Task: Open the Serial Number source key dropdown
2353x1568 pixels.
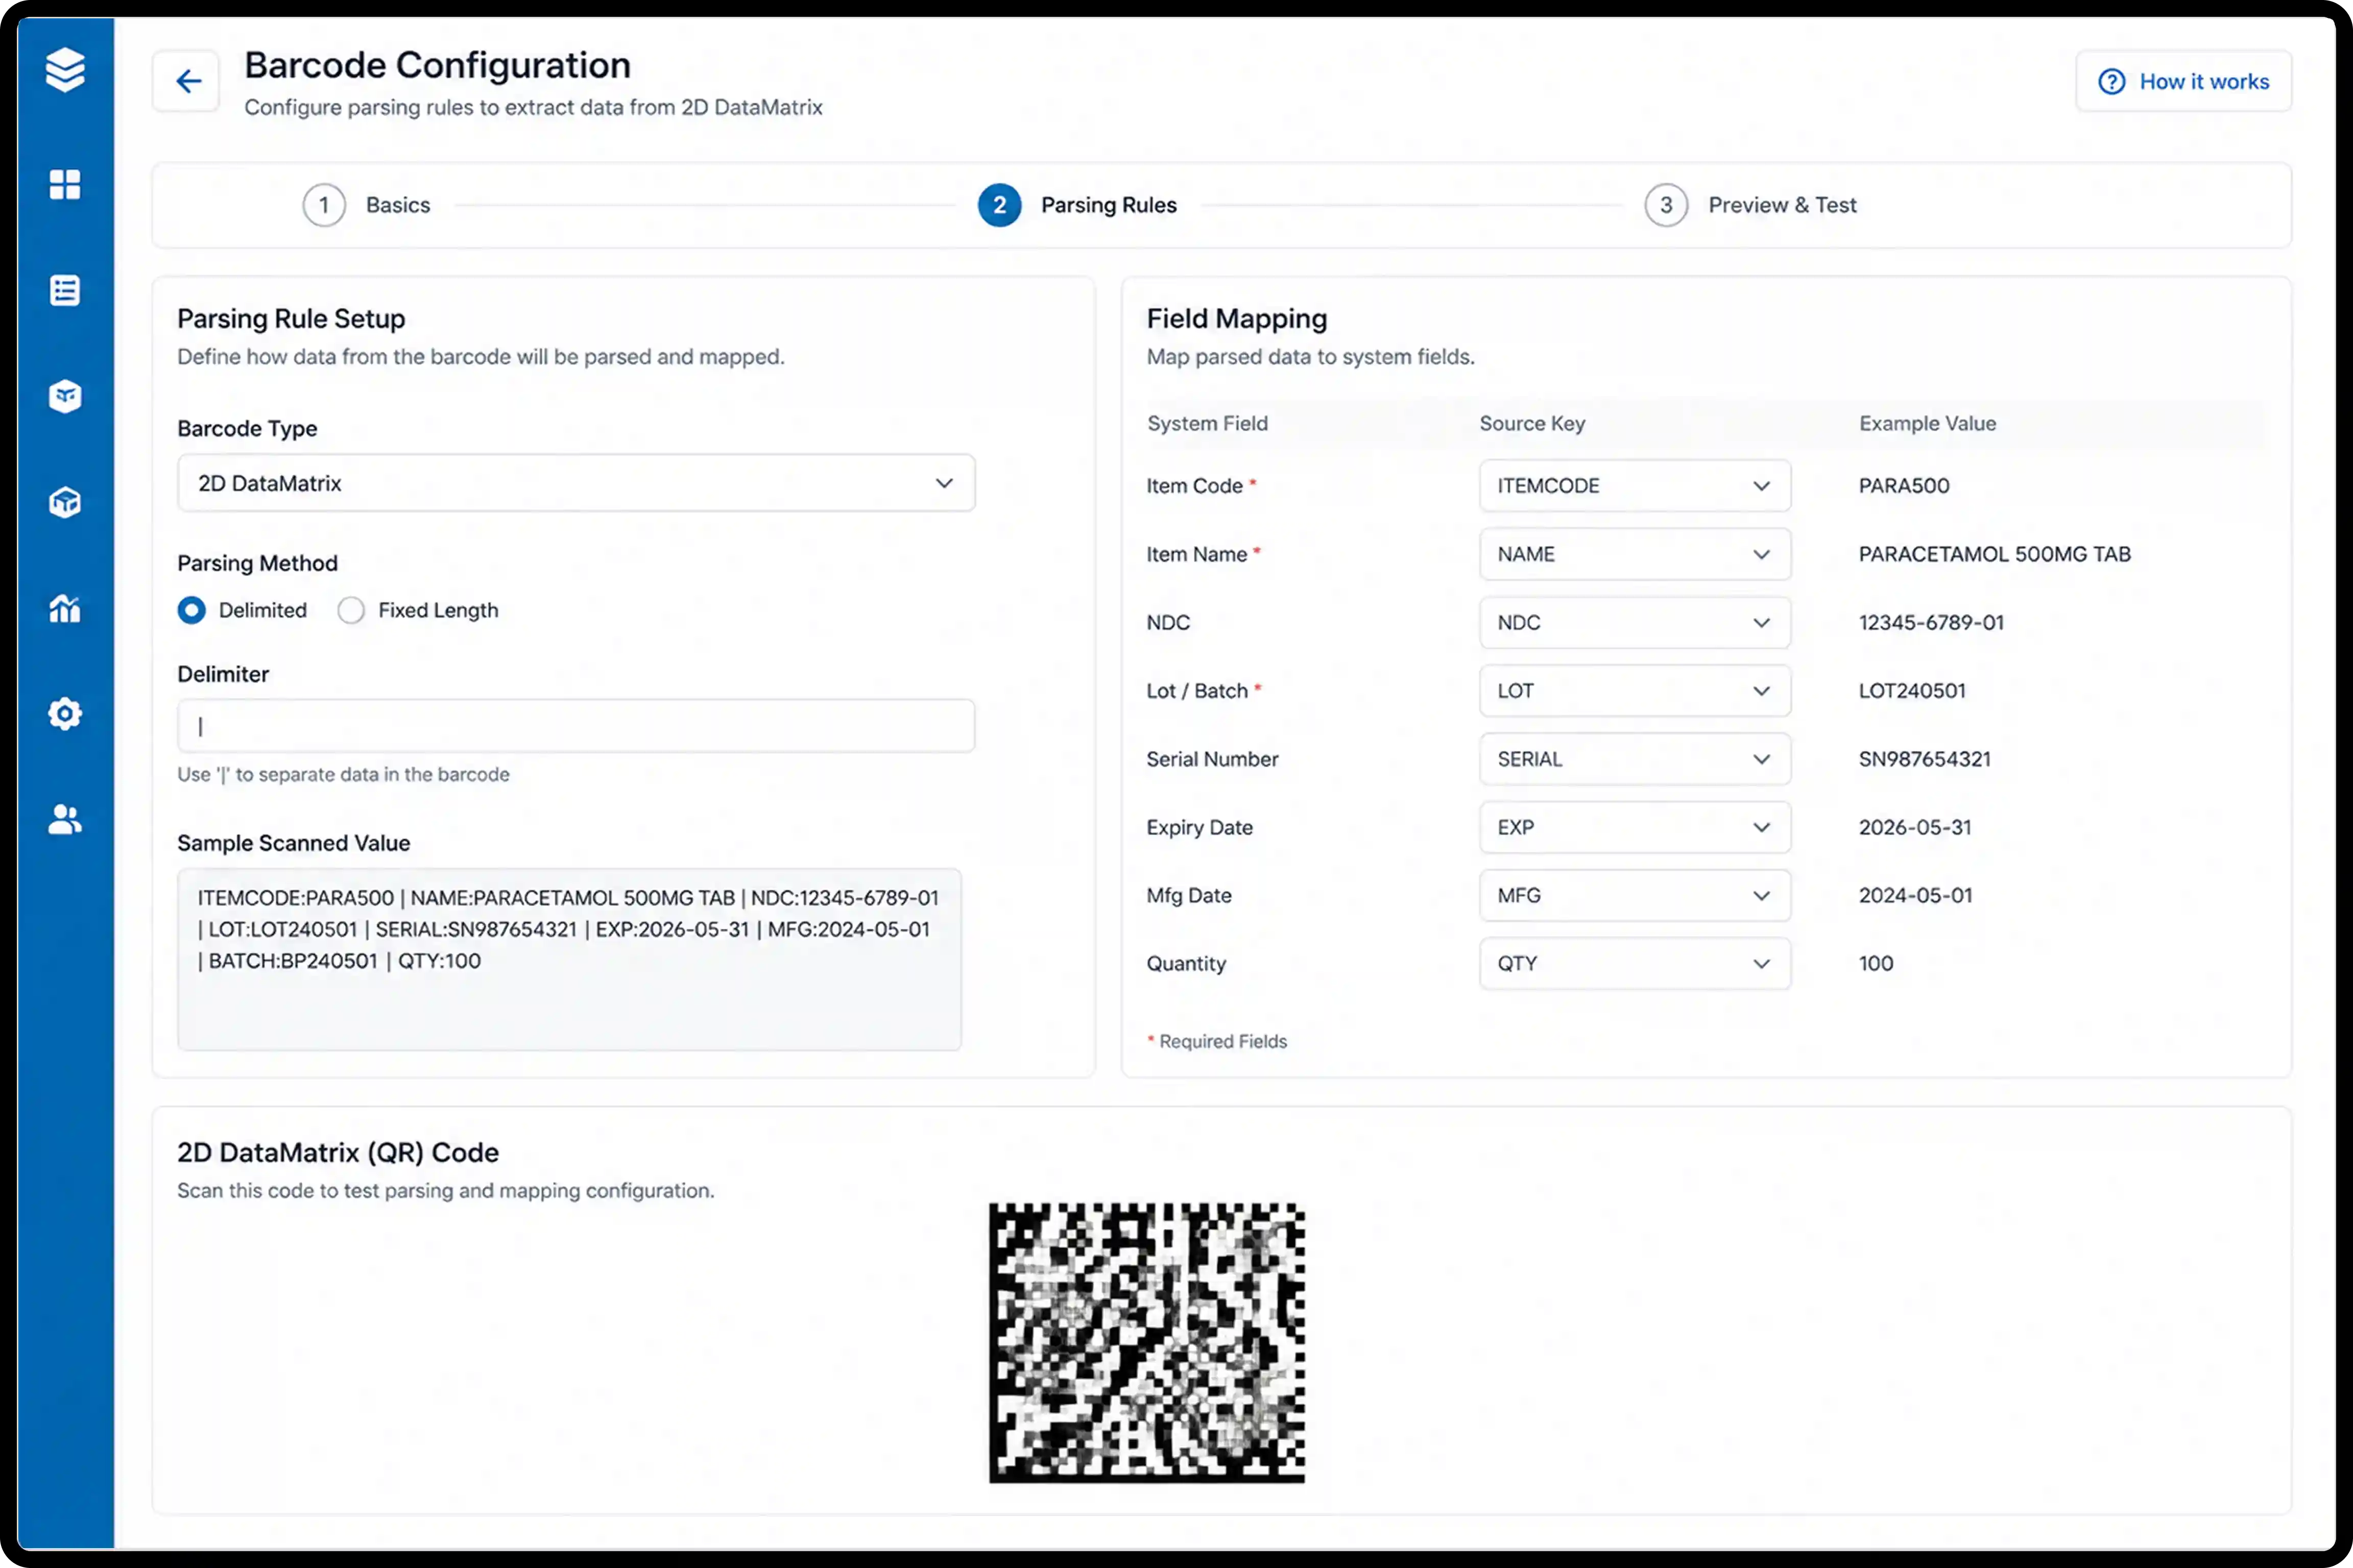Action: click(1635, 759)
